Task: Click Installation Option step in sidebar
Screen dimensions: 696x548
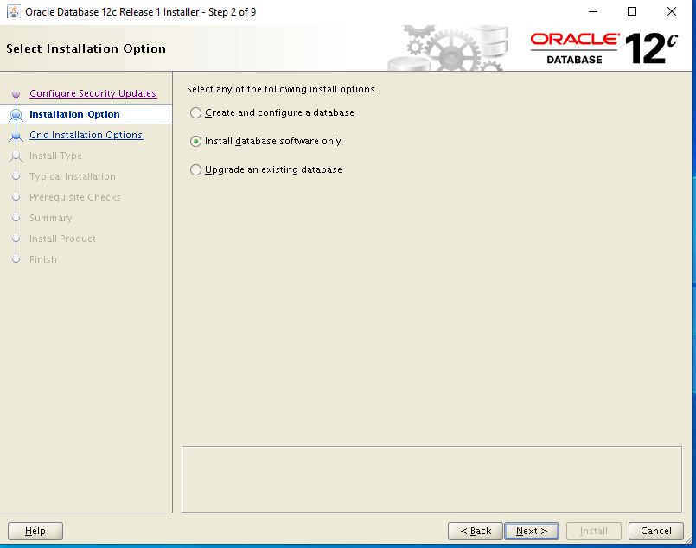Action: click(74, 114)
